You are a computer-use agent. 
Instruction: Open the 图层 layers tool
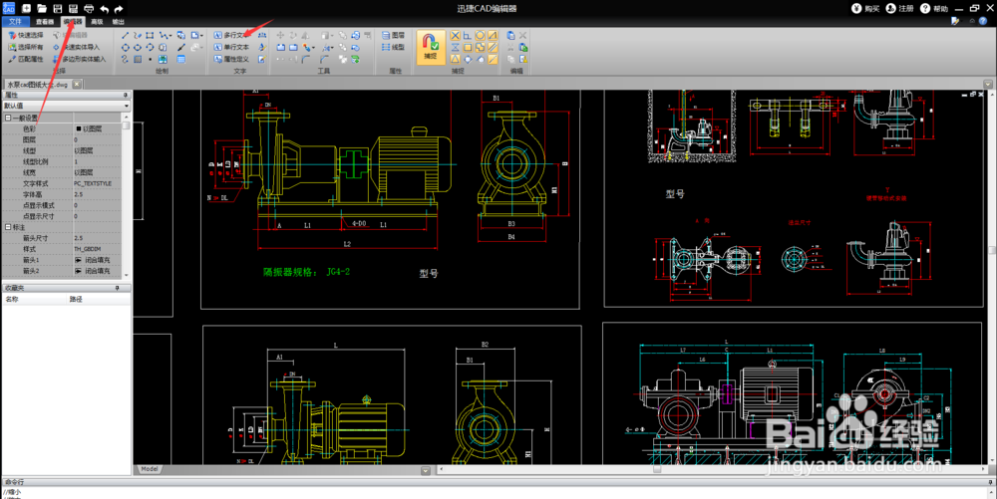pos(393,36)
